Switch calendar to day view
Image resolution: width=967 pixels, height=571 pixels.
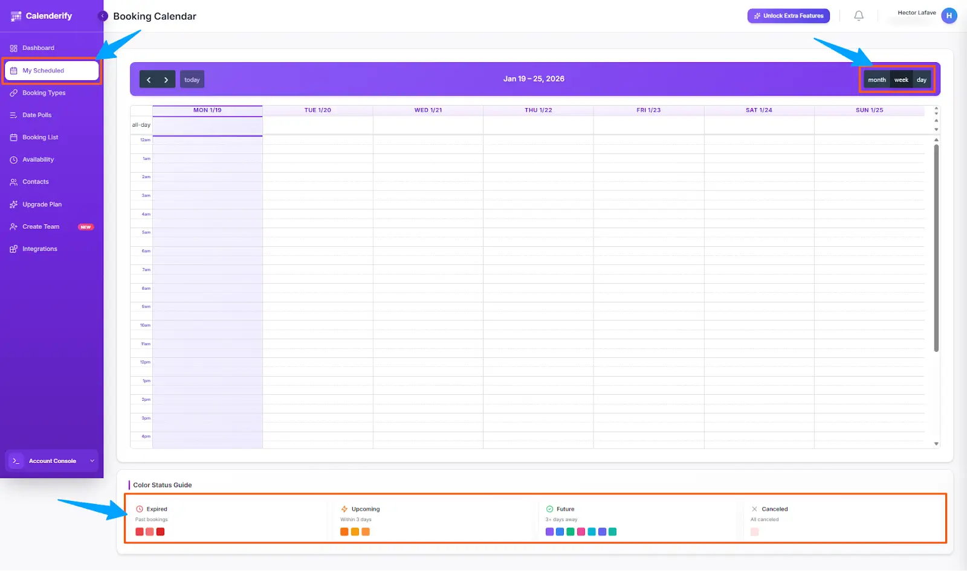(921, 79)
